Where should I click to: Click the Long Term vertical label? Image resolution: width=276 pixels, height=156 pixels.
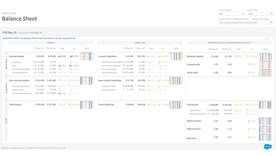pos(6,88)
